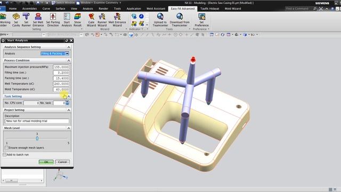This screenshot has height=192, width=341.
Task: Open the Render tab
Action: pyautogui.click(x=103, y=9)
